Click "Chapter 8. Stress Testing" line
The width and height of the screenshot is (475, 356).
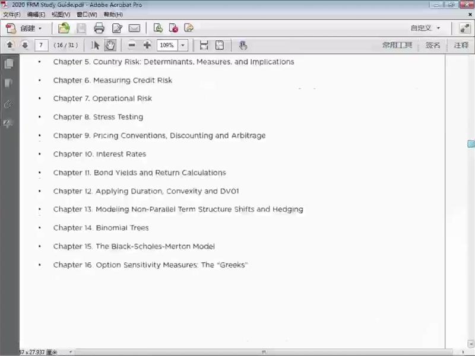(x=98, y=117)
